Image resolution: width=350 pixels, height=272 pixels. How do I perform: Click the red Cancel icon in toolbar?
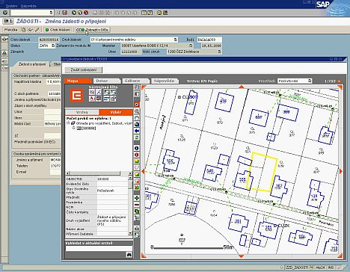86,13
